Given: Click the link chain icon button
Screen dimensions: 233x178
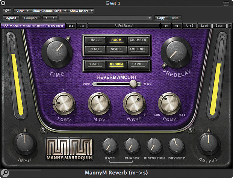Looking at the screenshot, I should [x=7, y=11].
